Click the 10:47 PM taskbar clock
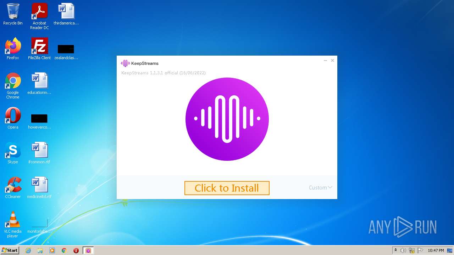 pyautogui.click(x=436, y=250)
